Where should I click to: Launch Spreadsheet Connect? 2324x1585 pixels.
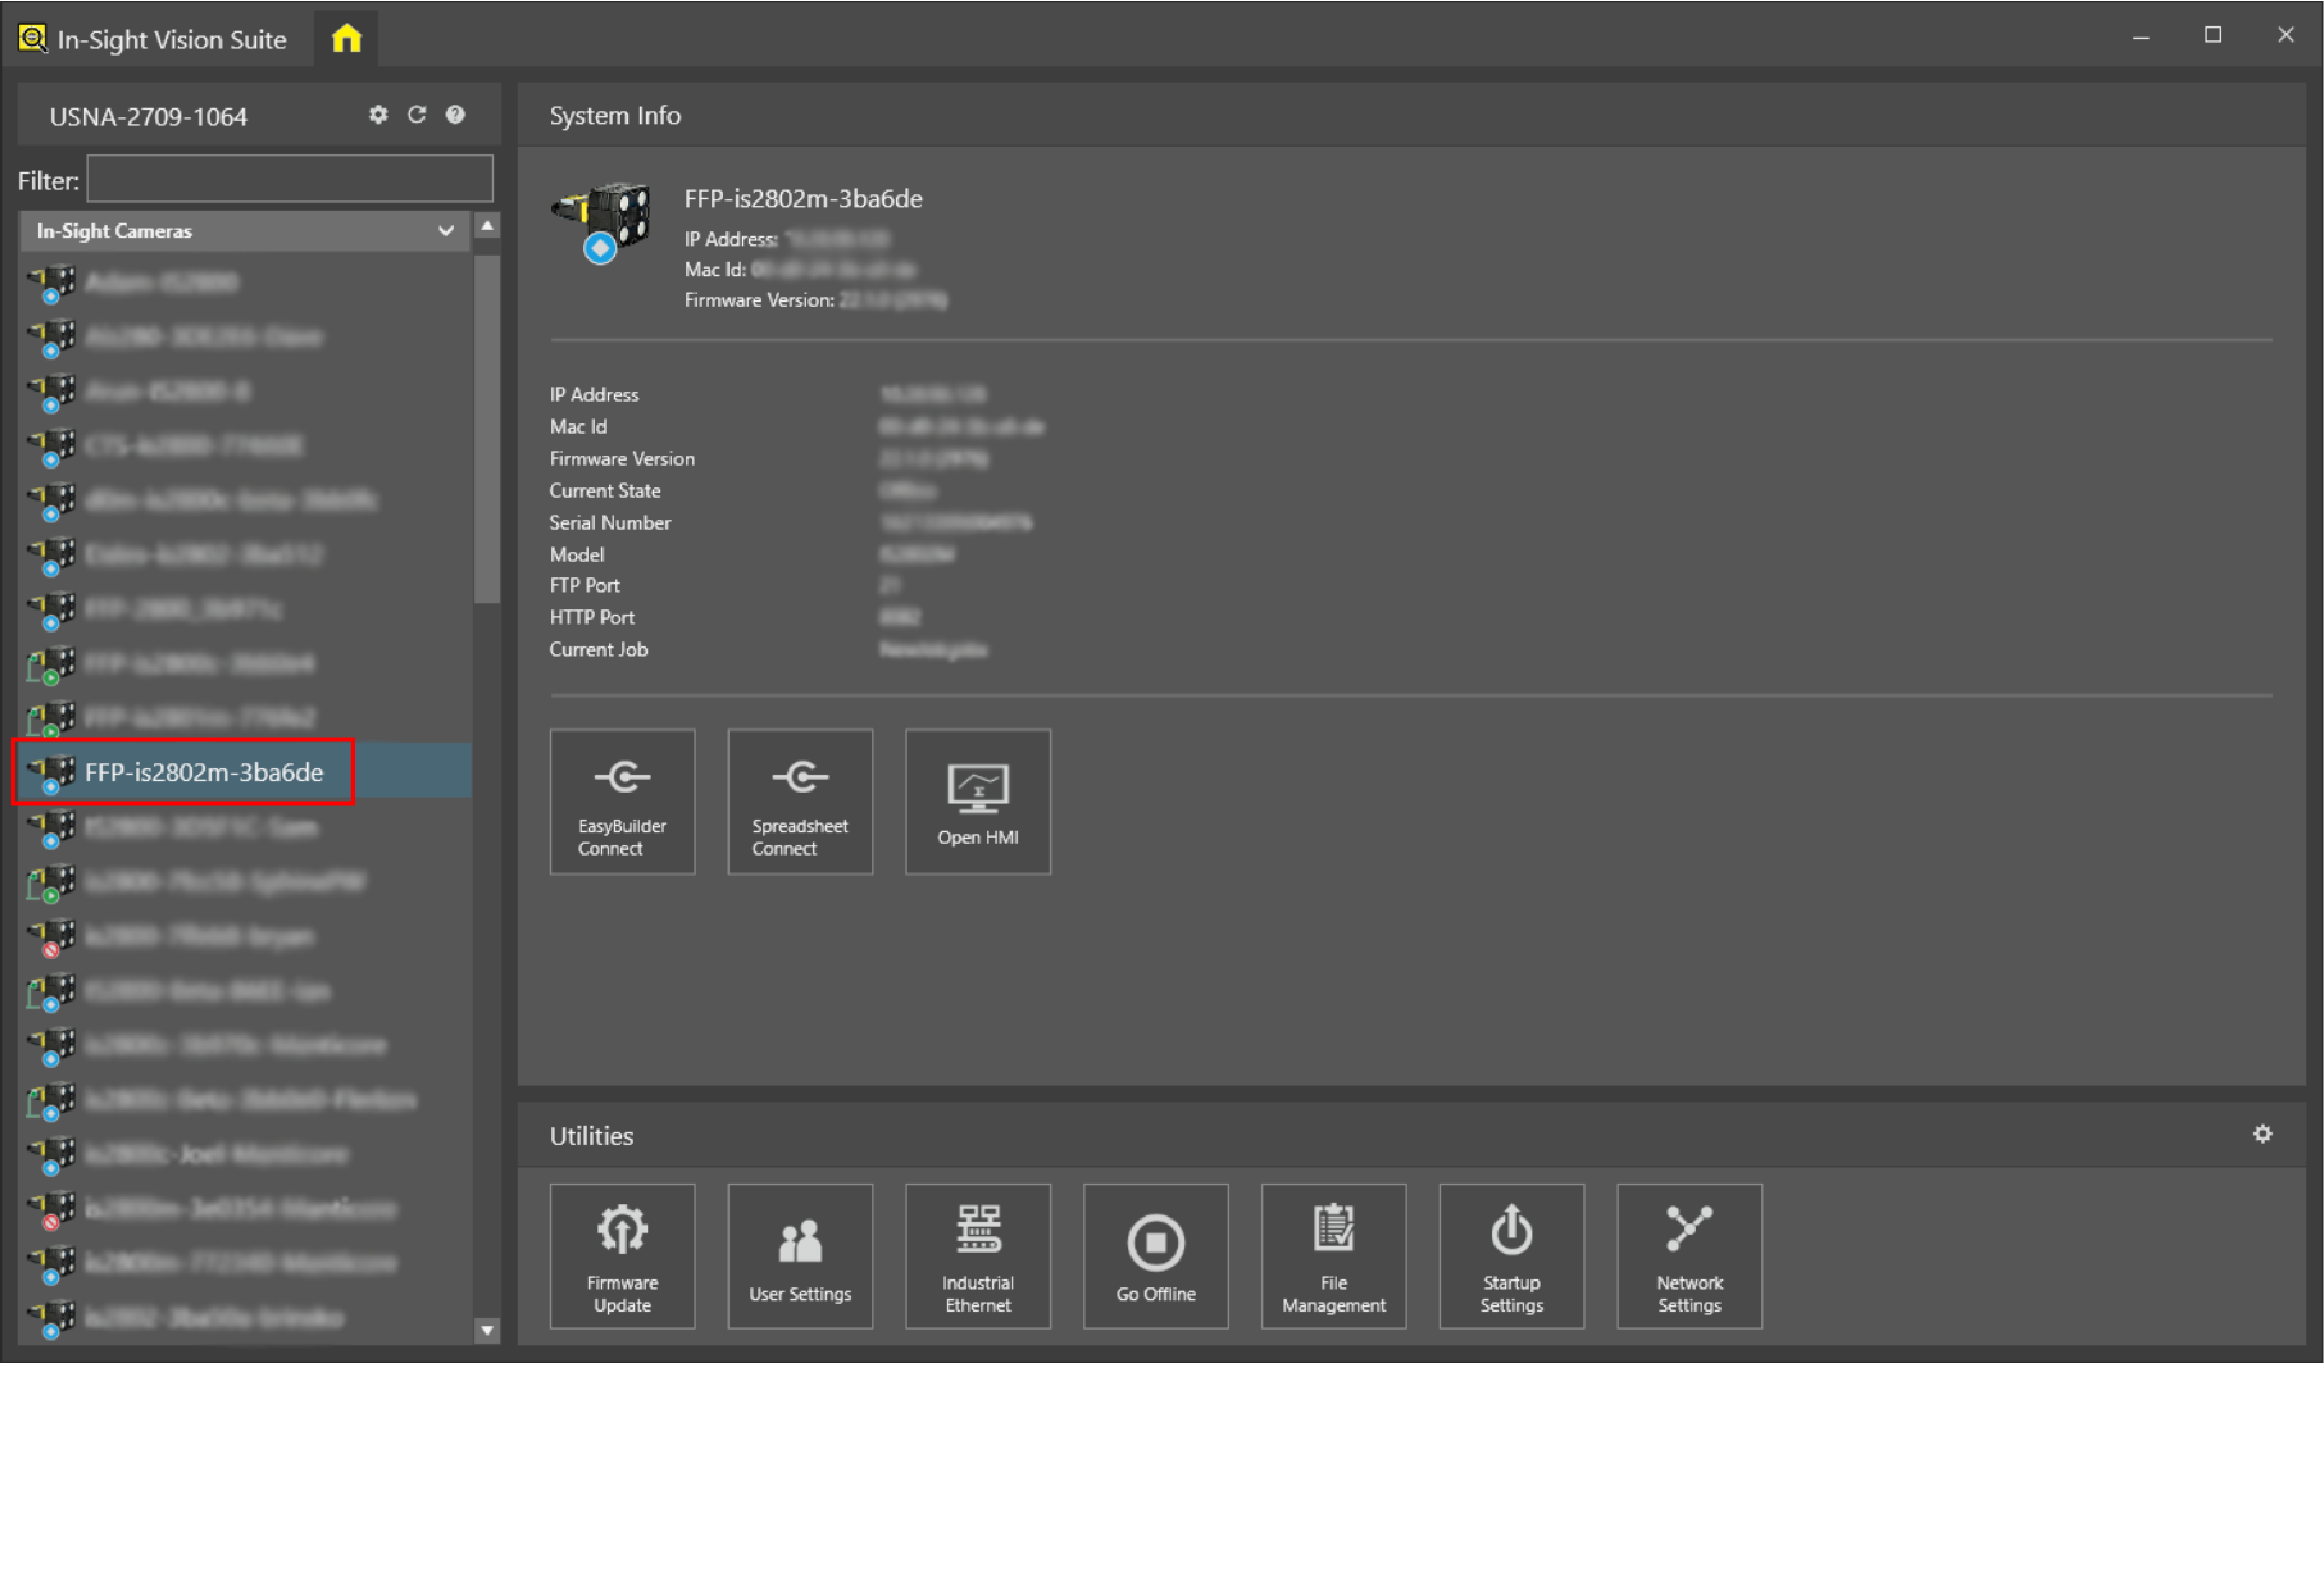coord(799,802)
